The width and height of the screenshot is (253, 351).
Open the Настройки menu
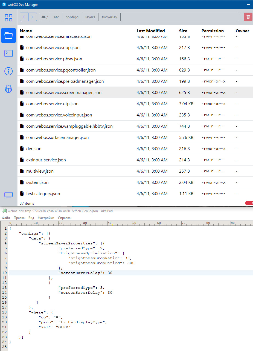pyautogui.click(x=46, y=218)
